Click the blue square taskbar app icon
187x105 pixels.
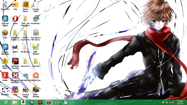(x=32, y=102)
